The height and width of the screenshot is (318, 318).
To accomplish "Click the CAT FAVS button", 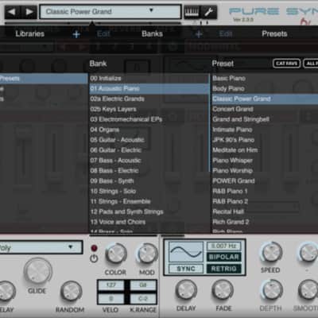I will 286,64.
